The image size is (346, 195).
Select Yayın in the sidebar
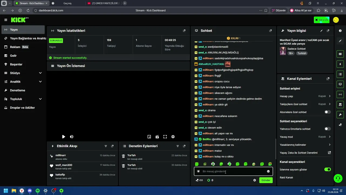click(23, 30)
